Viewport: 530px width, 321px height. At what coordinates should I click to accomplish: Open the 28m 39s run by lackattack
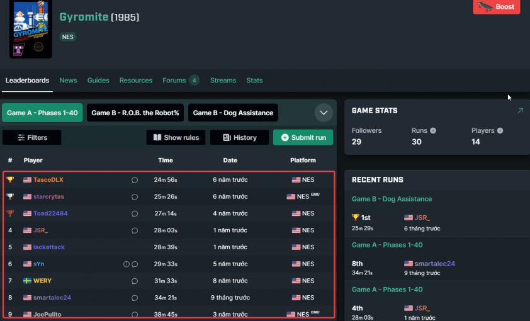pyautogui.click(x=166, y=247)
